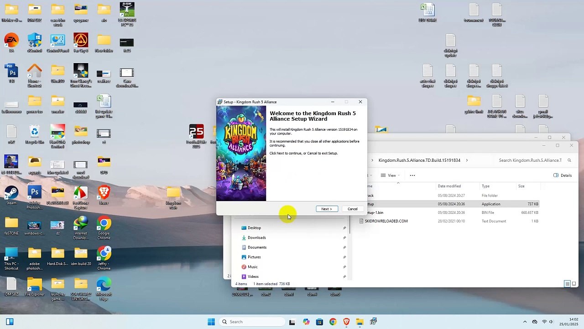This screenshot has width=584, height=329.
Task: Select the Jeffry - Chrome desktop shortcut
Action: click(104, 258)
